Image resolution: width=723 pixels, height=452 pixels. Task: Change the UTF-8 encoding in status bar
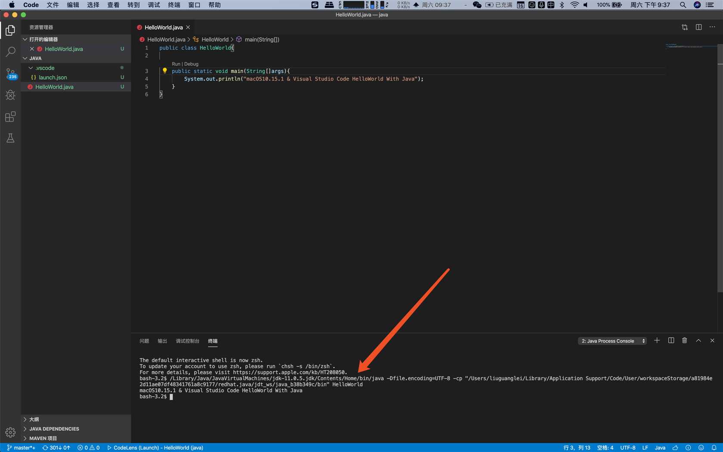(x=627, y=448)
